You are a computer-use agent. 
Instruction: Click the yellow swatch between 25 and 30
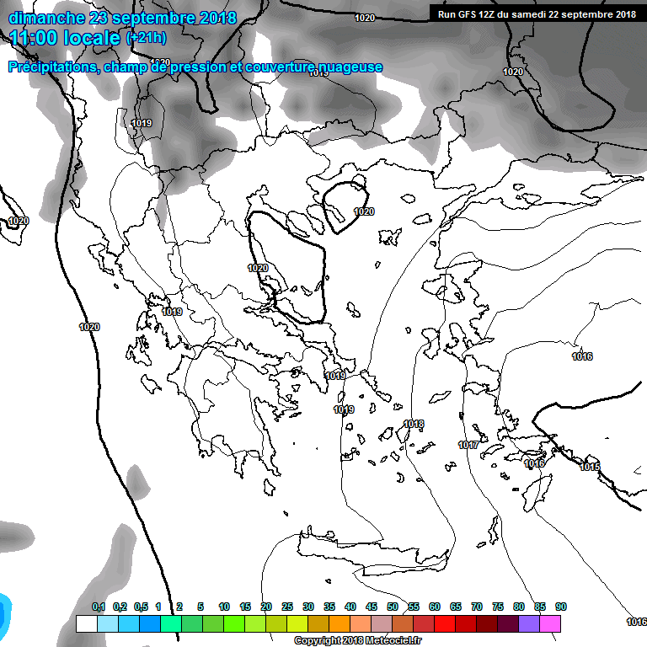297,623
